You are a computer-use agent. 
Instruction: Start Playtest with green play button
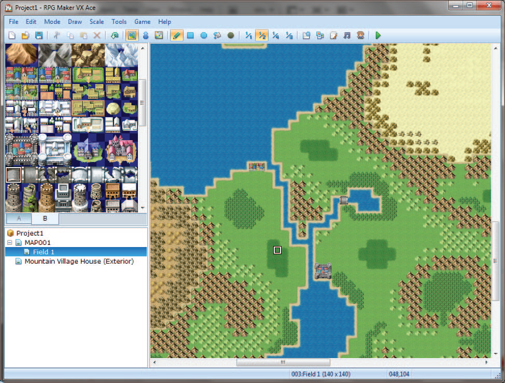click(x=378, y=35)
